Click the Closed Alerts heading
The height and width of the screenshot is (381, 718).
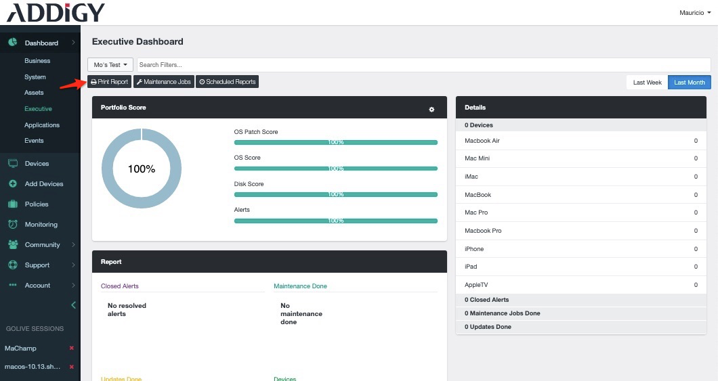pos(119,286)
